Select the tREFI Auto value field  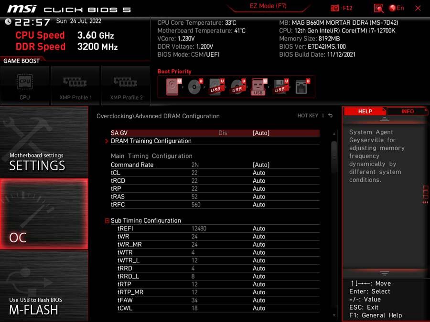[x=259, y=229]
